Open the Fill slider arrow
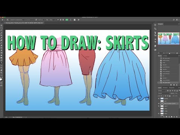The width and height of the screenshot is (180, 135). [179, 96]
